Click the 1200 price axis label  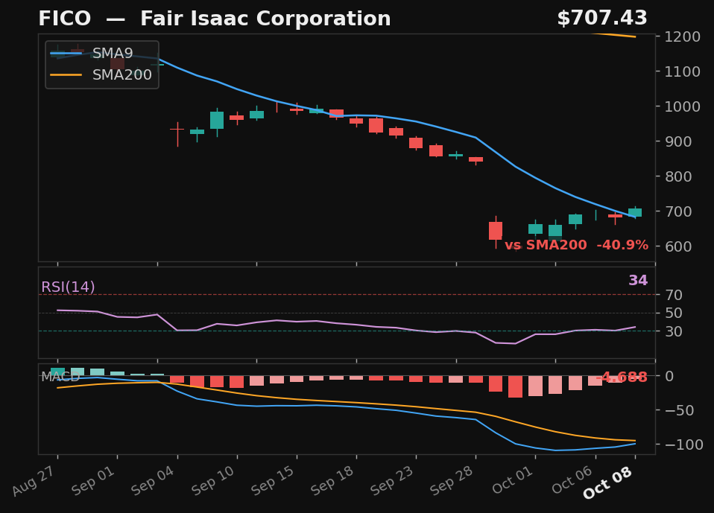[682, 36]
